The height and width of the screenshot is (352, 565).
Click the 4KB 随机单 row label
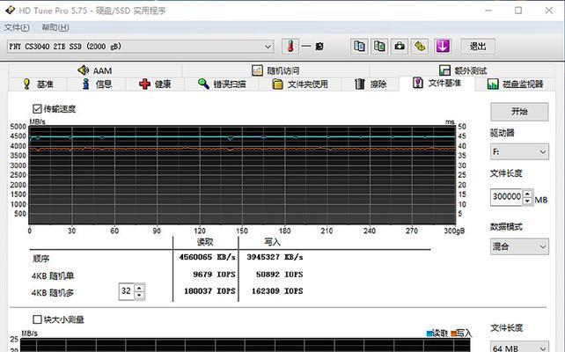pos(53,276)
